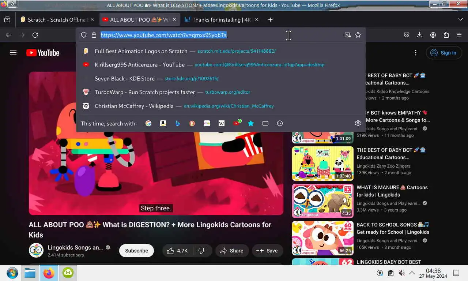Like the video with 4.7K likes
This screenshot has height=281, width=468.
(178, 251)
